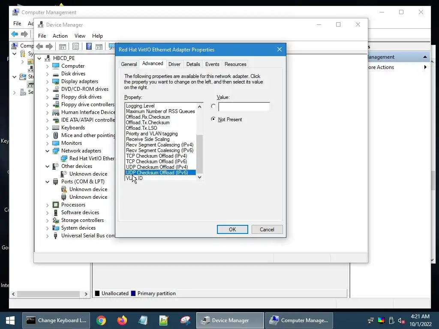Screen dimensions: 439x329
Task: Expand the Software devices category
Action: (x=47, y=213)
